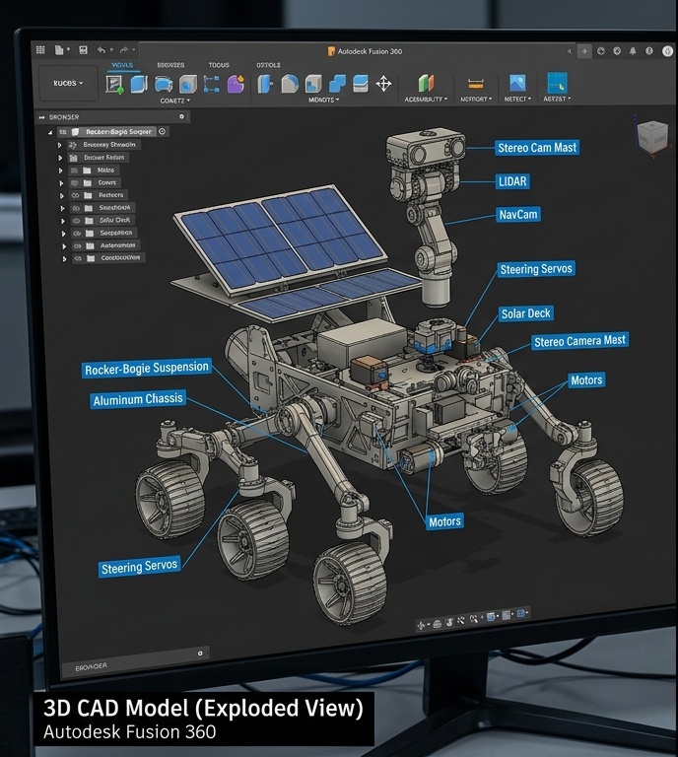Screen dimensions: 678x757
Task: Click the File document icon
Action: (x=59, y=49)
